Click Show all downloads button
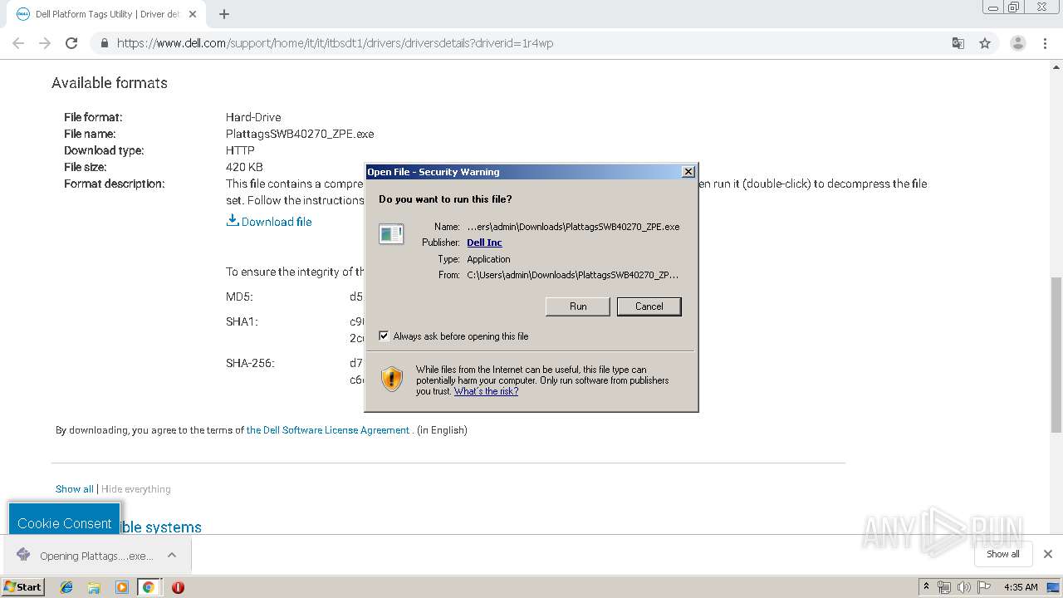Screen dimensions: 1063x598 1002,554
